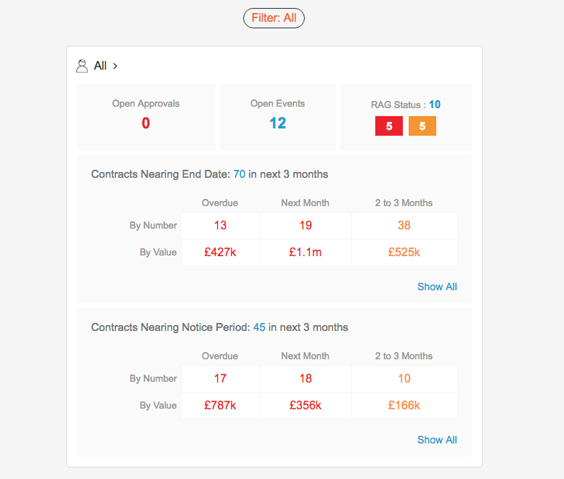Open the Filter: All pill
564x479 pixels.
tap(274, 18)
